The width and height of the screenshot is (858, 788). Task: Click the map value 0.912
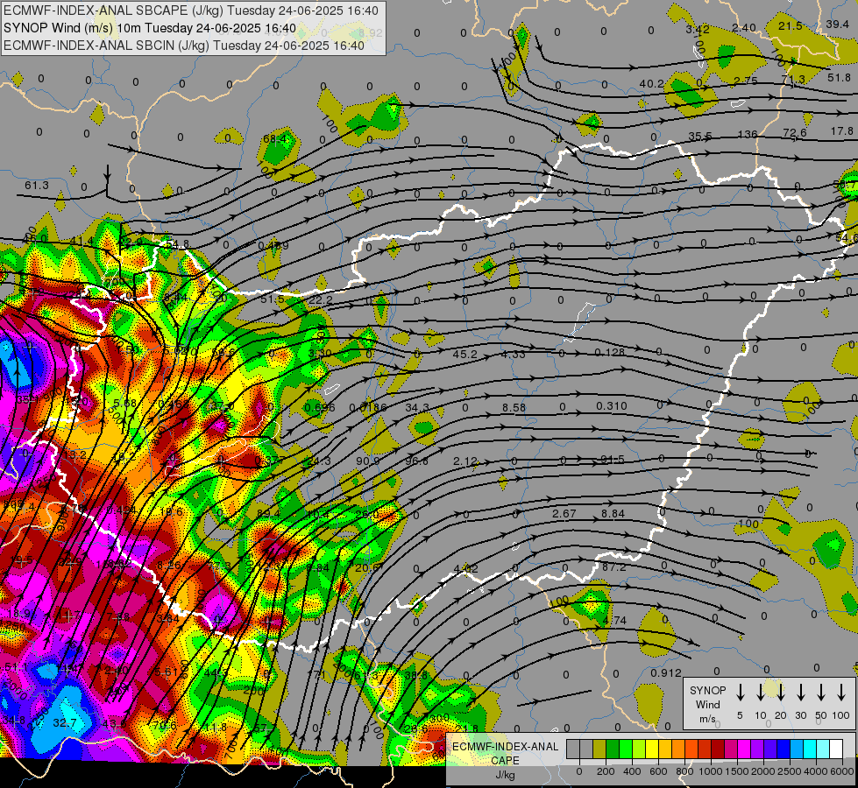[666, 673]
